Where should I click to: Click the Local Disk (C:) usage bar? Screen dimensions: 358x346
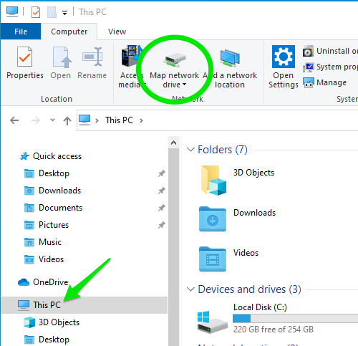[295, 318]
